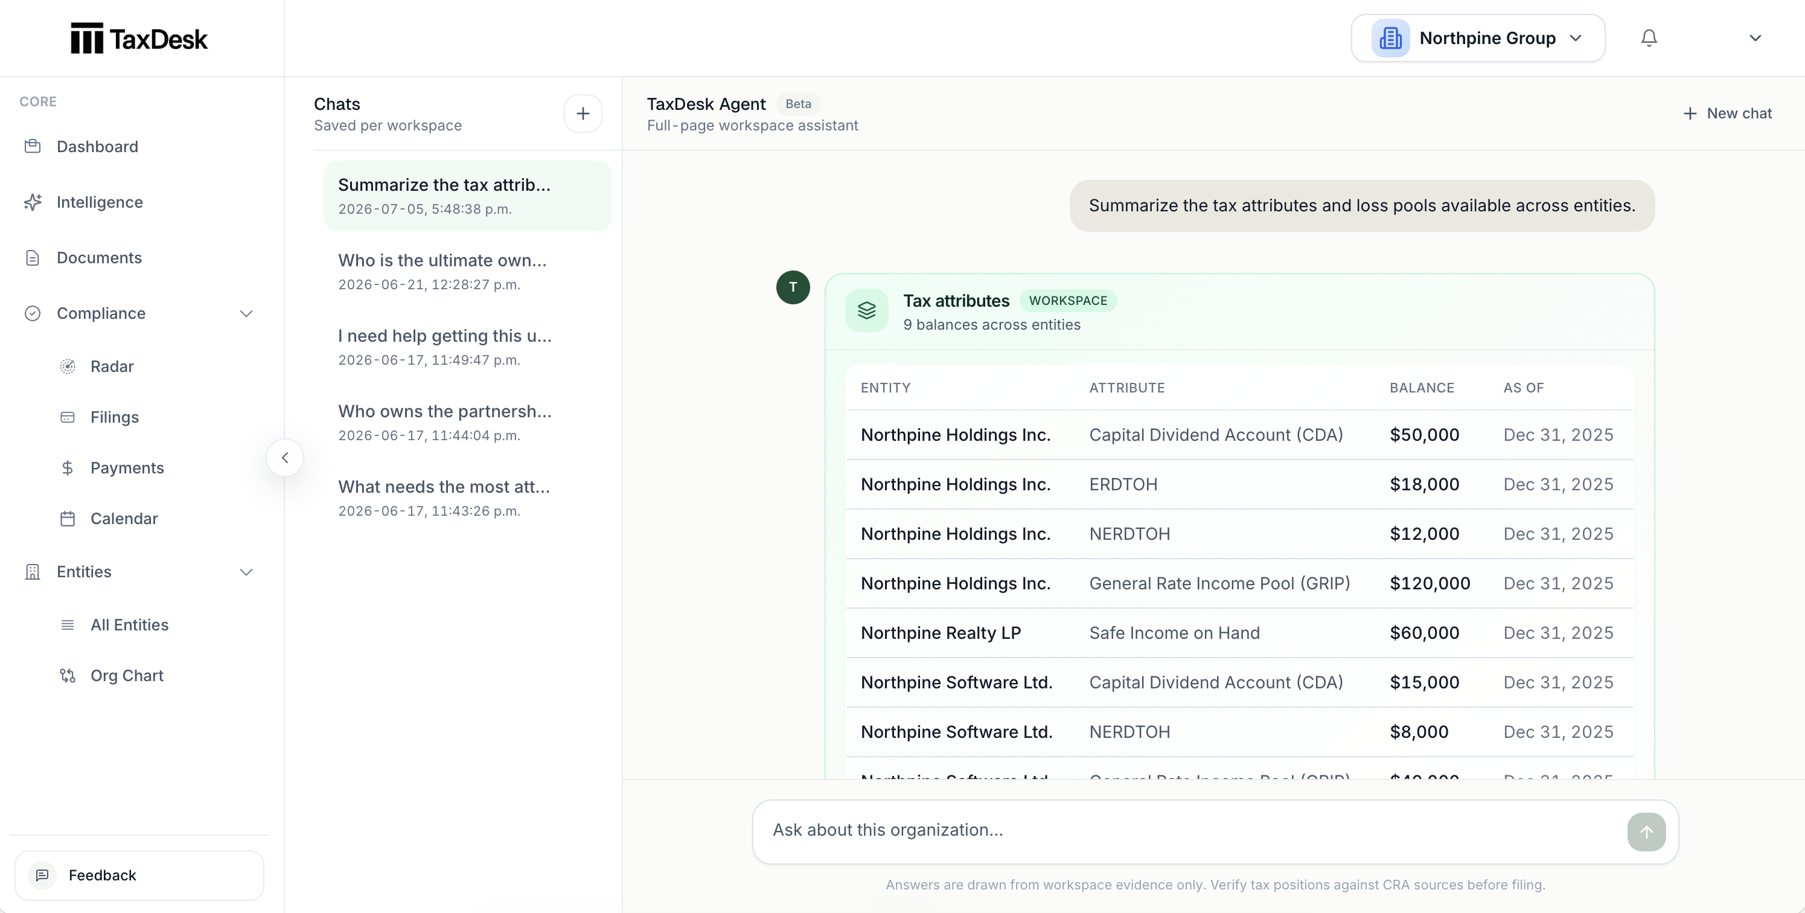
Task: Click the $50,000 balance cell
Action: [x=1424, y=434]
